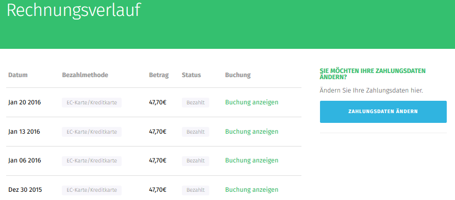Click EC-Karte/Kreditkarte tag in Jan 20 row

tap(92, 103)
